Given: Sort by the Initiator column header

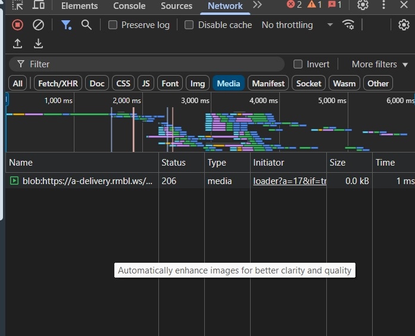Looking at the screenshot, I should (289, 162).
